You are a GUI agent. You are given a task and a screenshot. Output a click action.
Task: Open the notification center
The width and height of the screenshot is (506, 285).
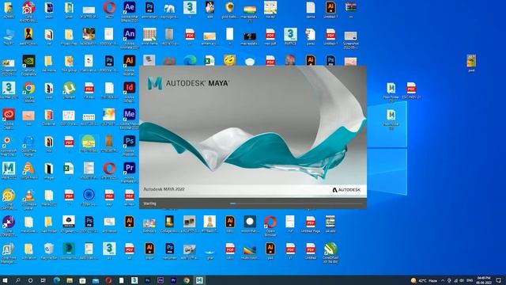click(499, 280)
